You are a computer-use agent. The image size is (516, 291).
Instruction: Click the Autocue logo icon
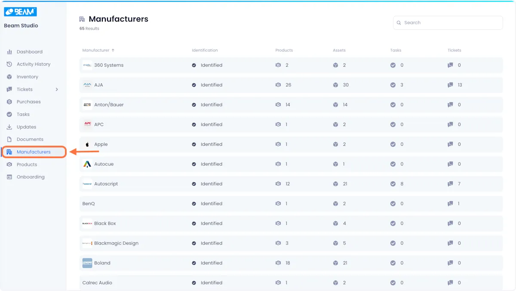coord(87,164)
